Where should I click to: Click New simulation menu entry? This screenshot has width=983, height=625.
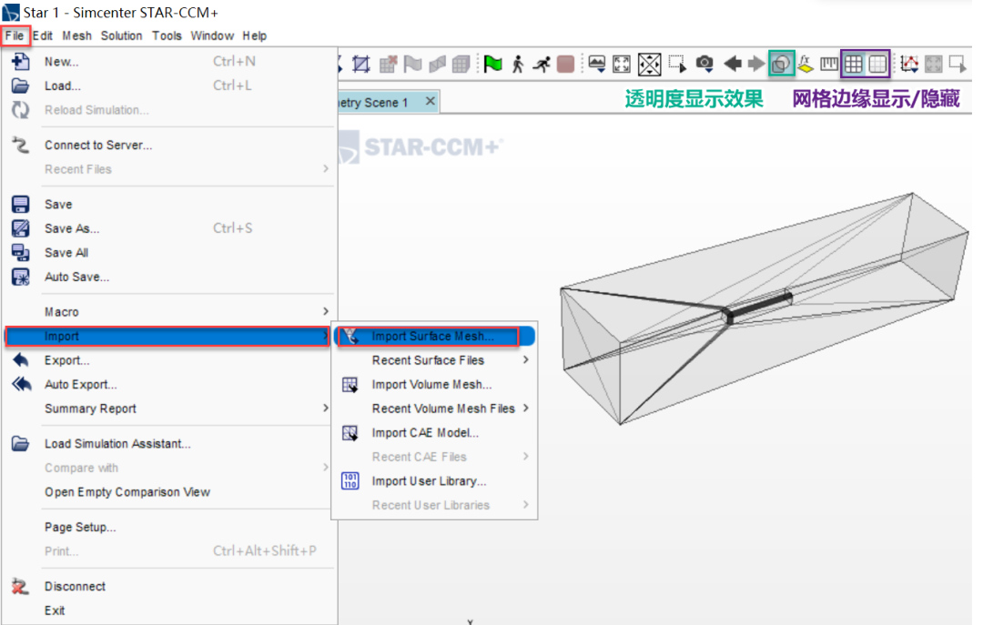(x=169, y=62)
